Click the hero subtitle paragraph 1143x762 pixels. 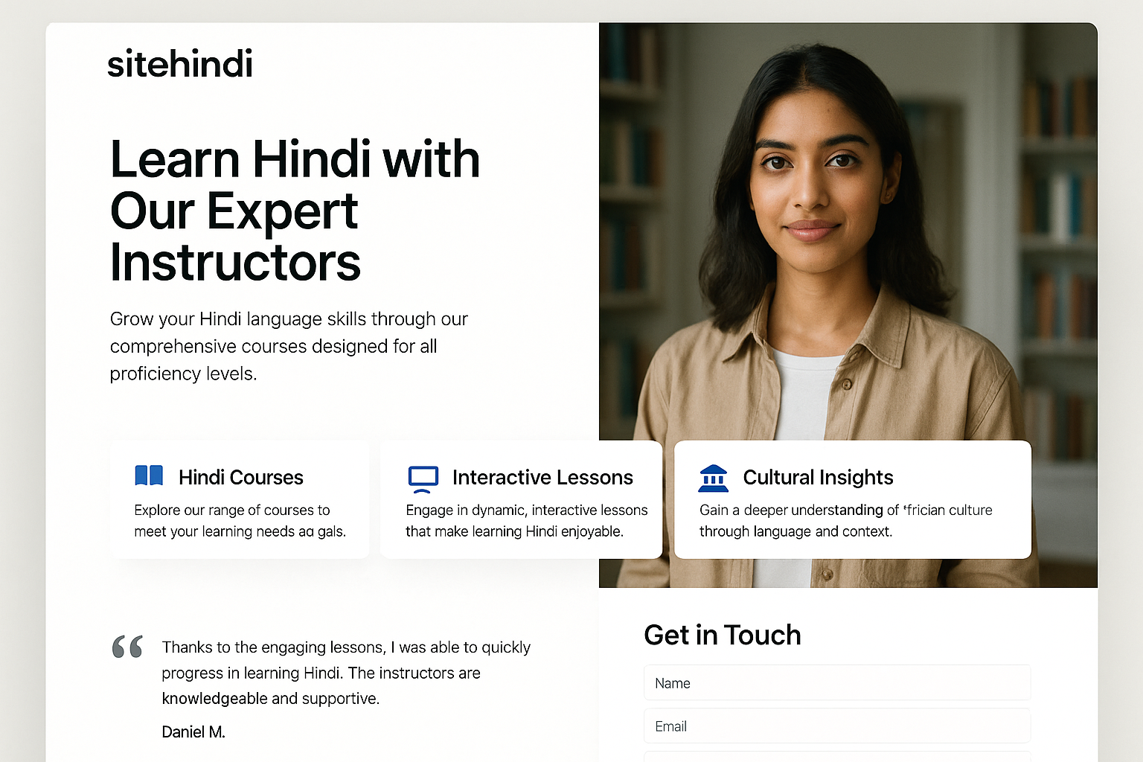pos(289,346)
